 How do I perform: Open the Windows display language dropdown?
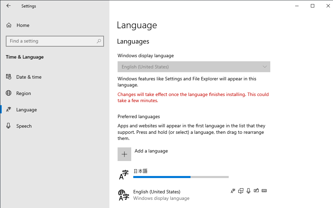tap(194, 67)
